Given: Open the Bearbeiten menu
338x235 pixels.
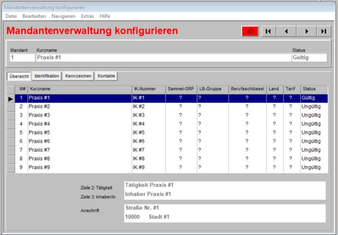Looking at the screenshot, I should tap(34, 16).
